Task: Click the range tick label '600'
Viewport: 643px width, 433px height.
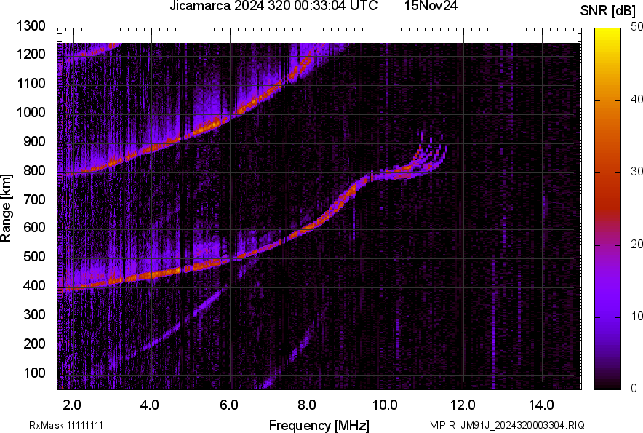Action: (x=34, y=227)
